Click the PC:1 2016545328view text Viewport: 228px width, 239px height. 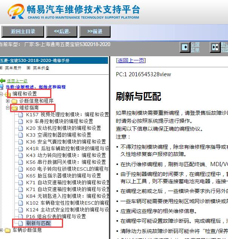point(143,74)
